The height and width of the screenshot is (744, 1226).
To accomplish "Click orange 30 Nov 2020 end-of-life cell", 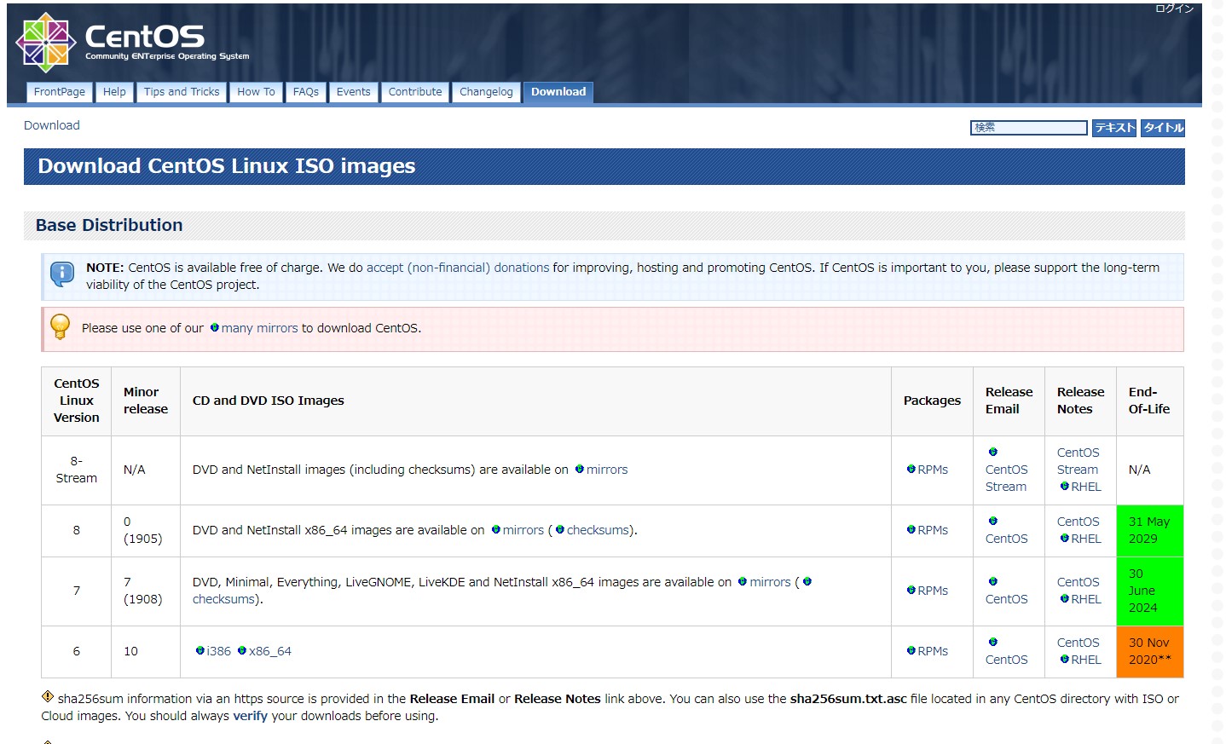I will click(1150, 651).
